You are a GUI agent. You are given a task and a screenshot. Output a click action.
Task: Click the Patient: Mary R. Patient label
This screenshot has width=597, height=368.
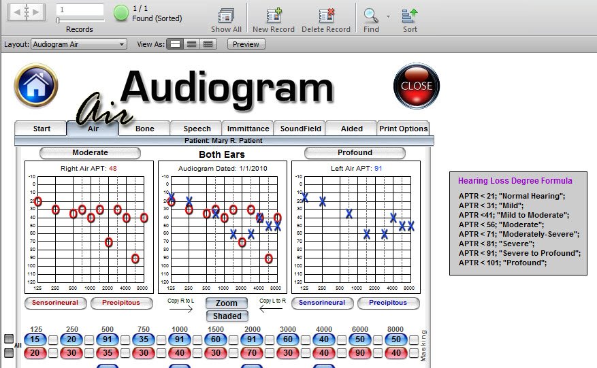pos(223,140)
